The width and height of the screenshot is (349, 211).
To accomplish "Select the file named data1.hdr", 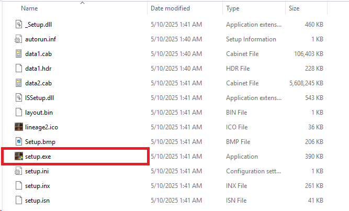I will click(38, 69).
